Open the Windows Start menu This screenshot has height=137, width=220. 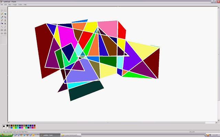(6, 135)
